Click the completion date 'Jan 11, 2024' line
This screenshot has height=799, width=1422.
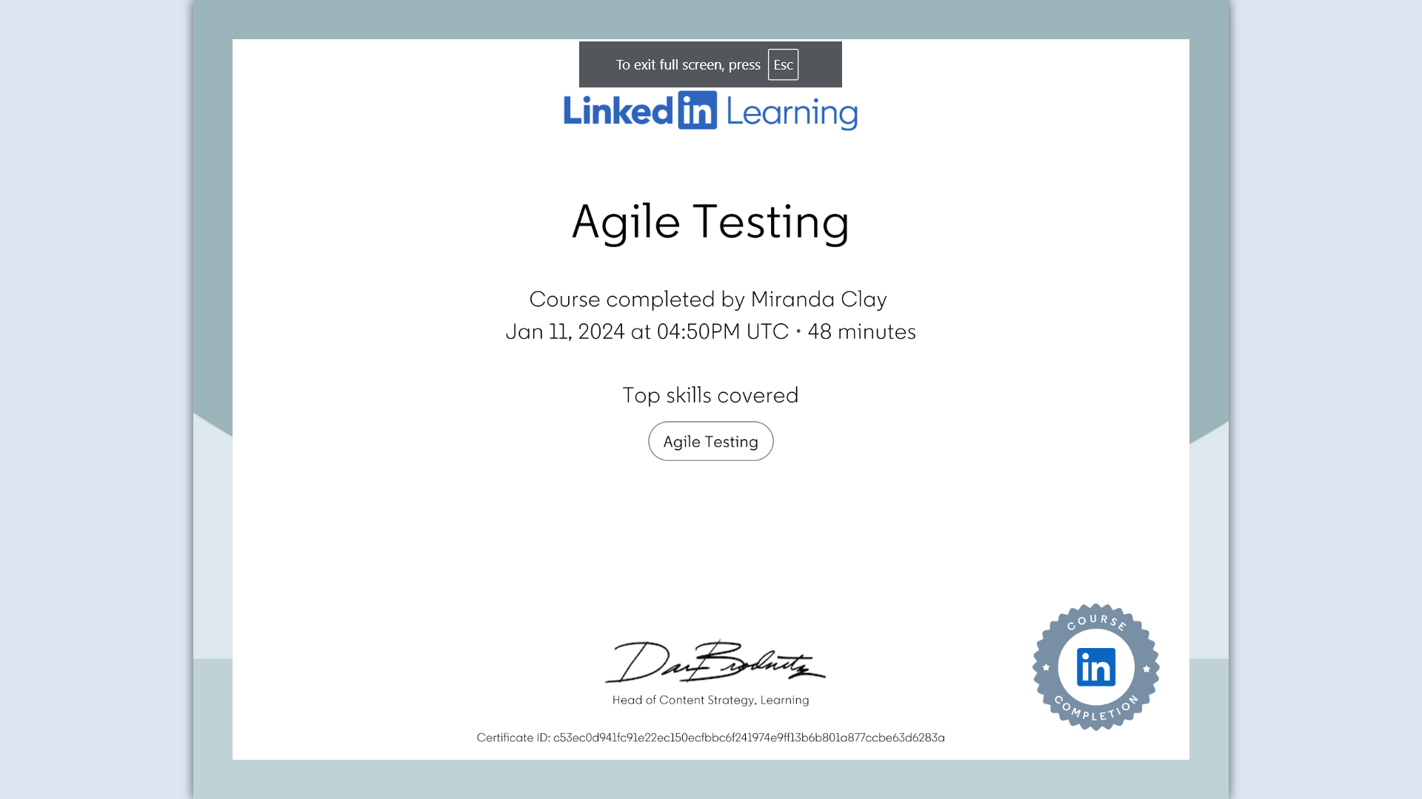click(x=710, y=331)
